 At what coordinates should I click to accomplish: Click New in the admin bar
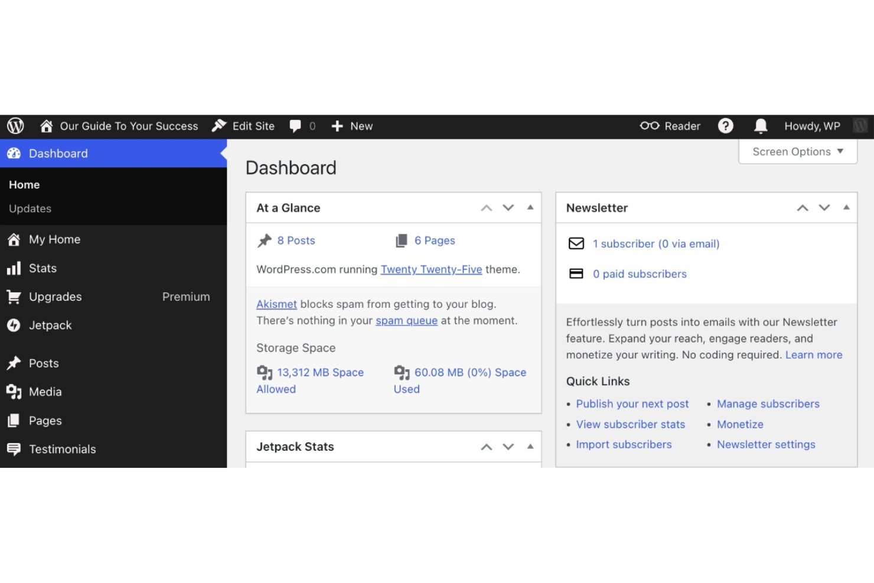click(353, 126)
